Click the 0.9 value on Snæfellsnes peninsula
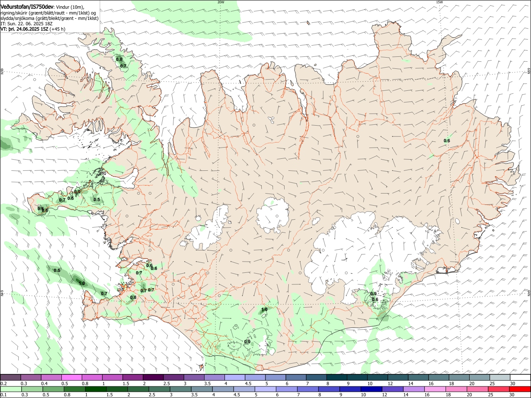Viewport: 531px width, 398px height. click(x=77, y=192)
